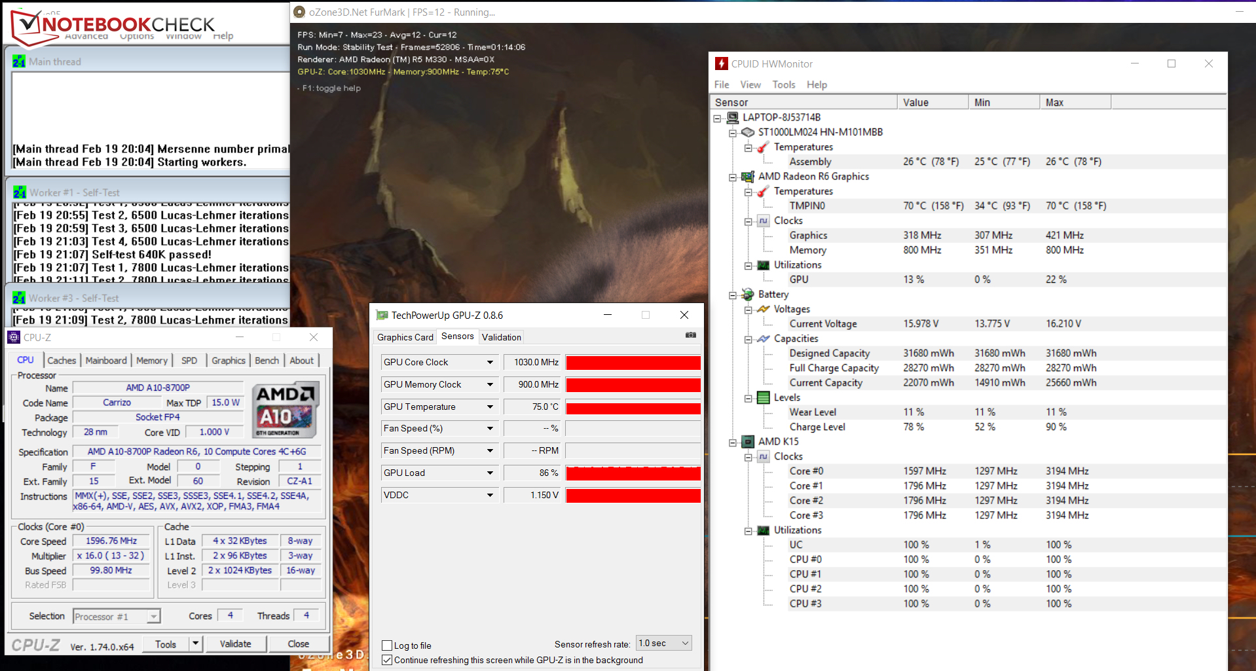
Task: Open the SPD tab in CPU-Z
Action: 189,360
